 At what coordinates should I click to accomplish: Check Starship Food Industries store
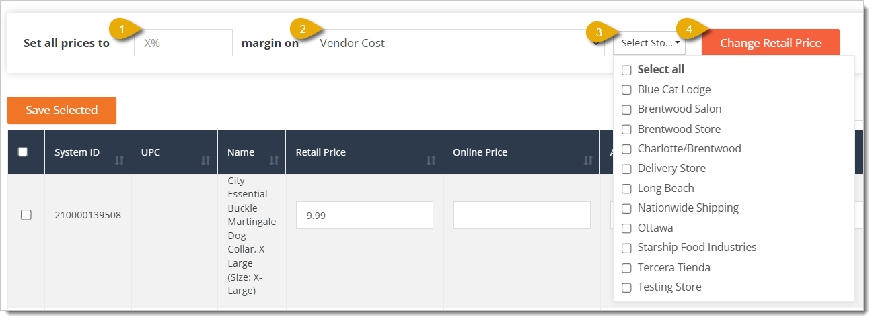[626, 248]
